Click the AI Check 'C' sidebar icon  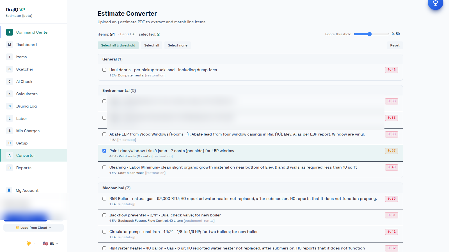tap(10, 81)
